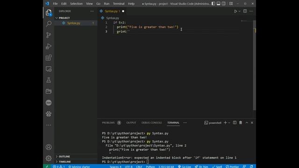Image resolution: width=299 pixels, height=168 pixels.
Task: Open the paw-print extension icon
Action: pyautogui.click(x=49, y=114)
